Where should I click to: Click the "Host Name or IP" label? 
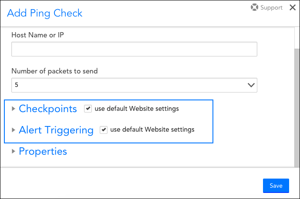37,35
